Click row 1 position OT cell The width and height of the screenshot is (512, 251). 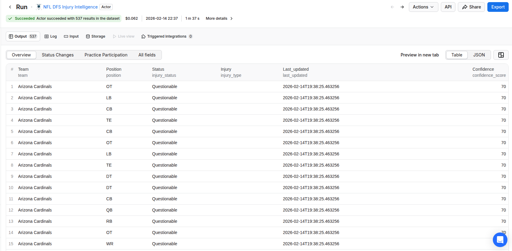[x=109, y=86]
